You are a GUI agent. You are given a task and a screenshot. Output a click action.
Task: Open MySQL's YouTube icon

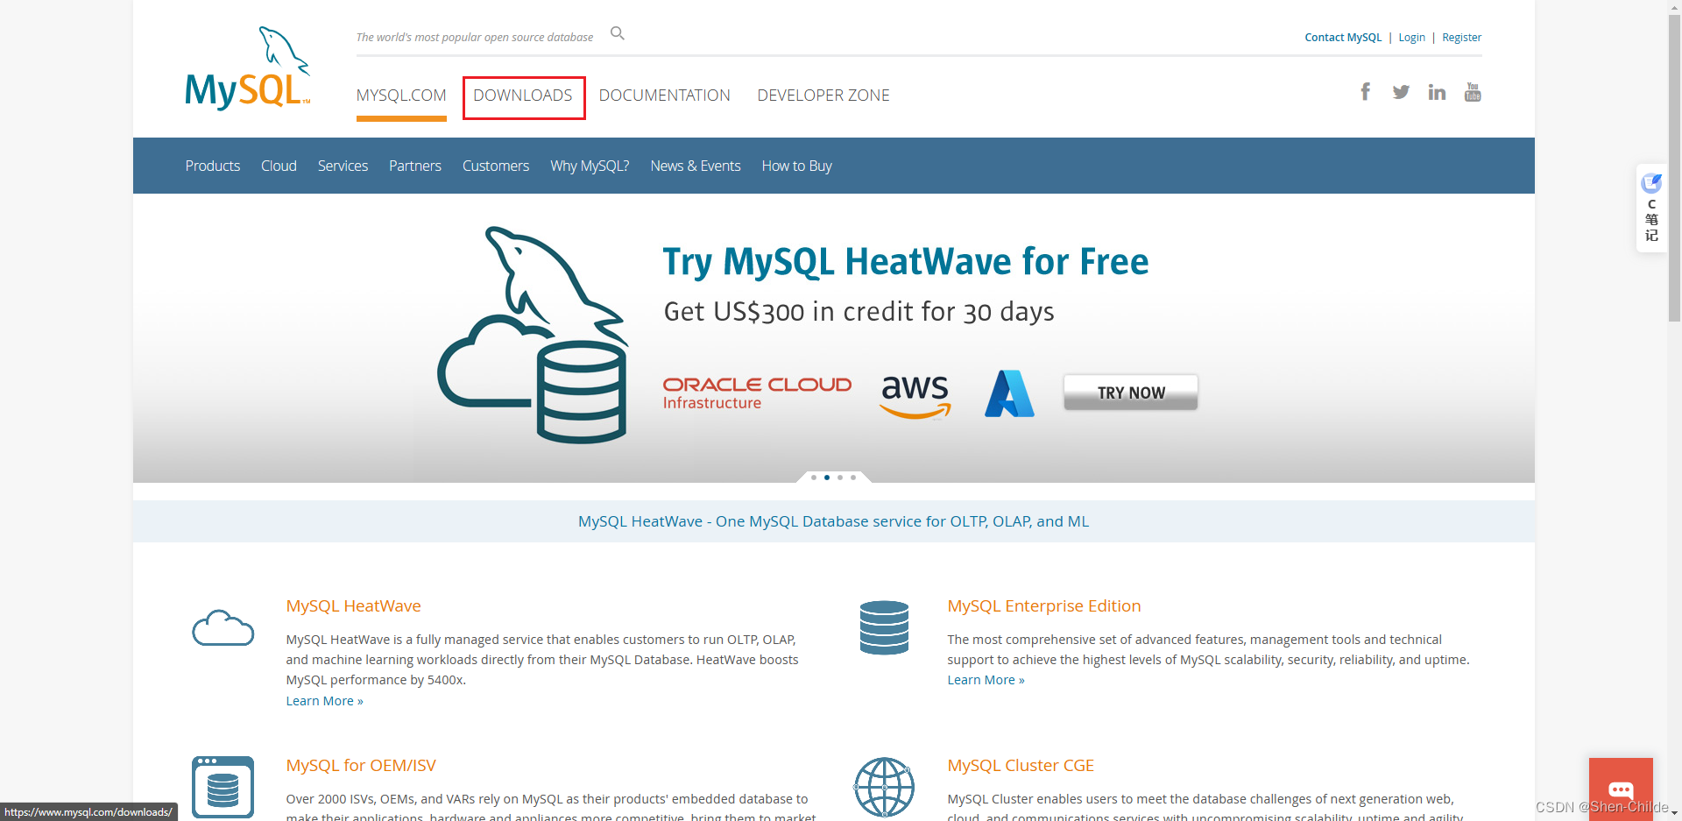coord(1473,92)
